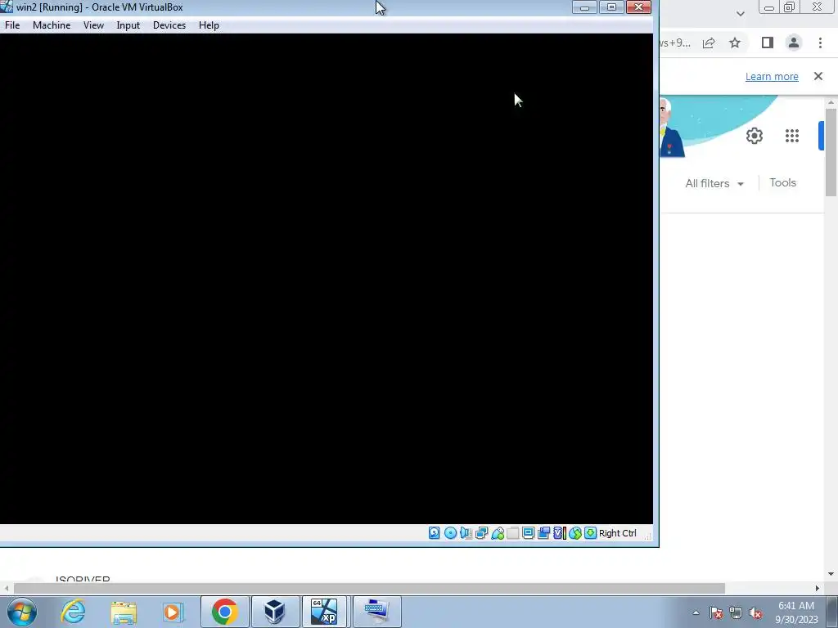Click the vertical scrollbar up arrow in Chrome

pos(831,102)
